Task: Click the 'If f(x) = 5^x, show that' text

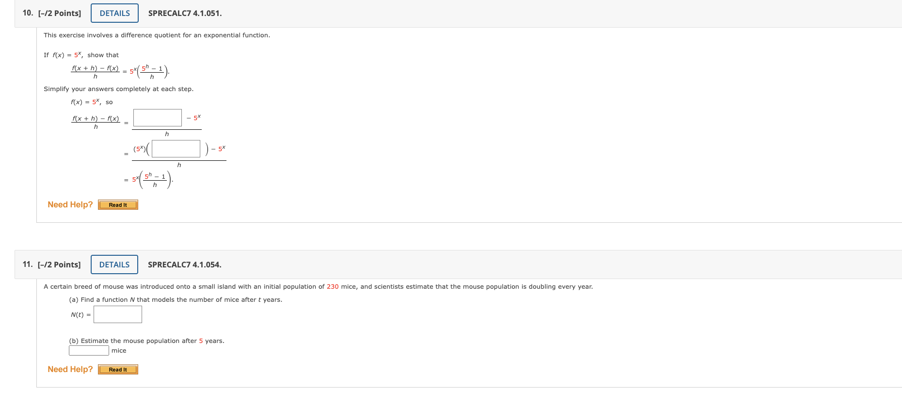Action: coord(81,55)
